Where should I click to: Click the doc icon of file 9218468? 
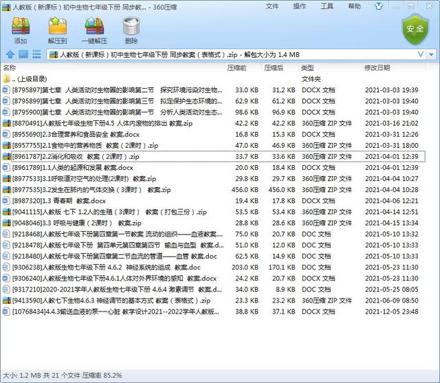coord(6,234)
